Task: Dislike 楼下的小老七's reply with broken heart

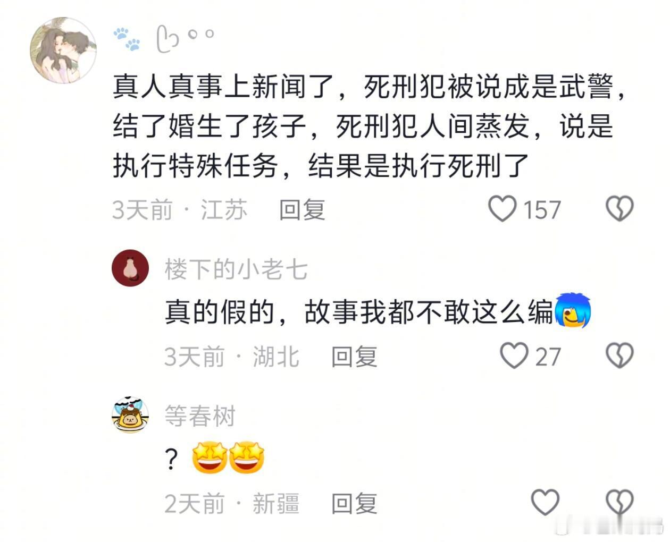Action: pos(619,355)
